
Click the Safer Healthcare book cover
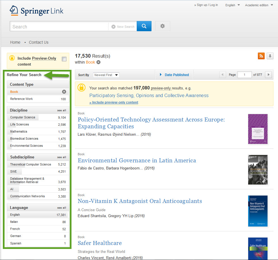click(x=258, y=249)
